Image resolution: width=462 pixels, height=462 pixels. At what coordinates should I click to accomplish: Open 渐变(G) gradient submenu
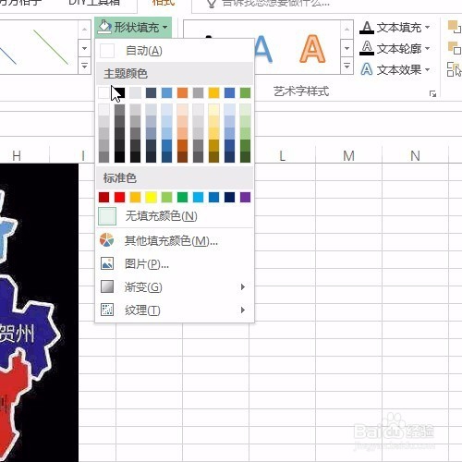(x=175, y=287)
